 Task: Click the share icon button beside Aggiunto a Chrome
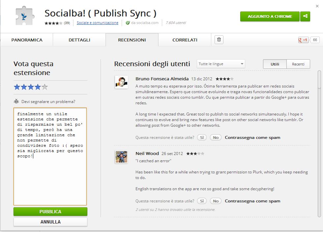(x=305, y=16)
